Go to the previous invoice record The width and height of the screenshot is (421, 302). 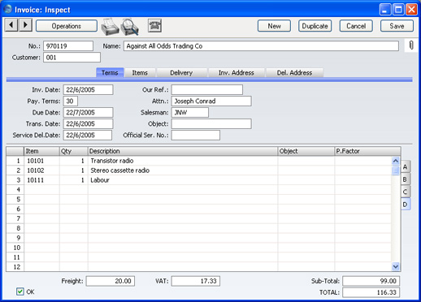tap(11, 25)
